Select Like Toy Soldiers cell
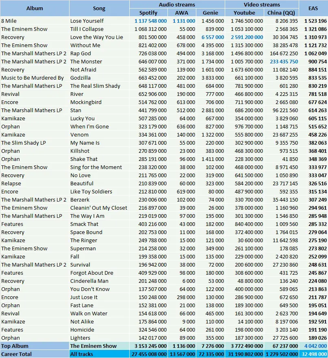328x358 pixels. (x=99, y=191)
